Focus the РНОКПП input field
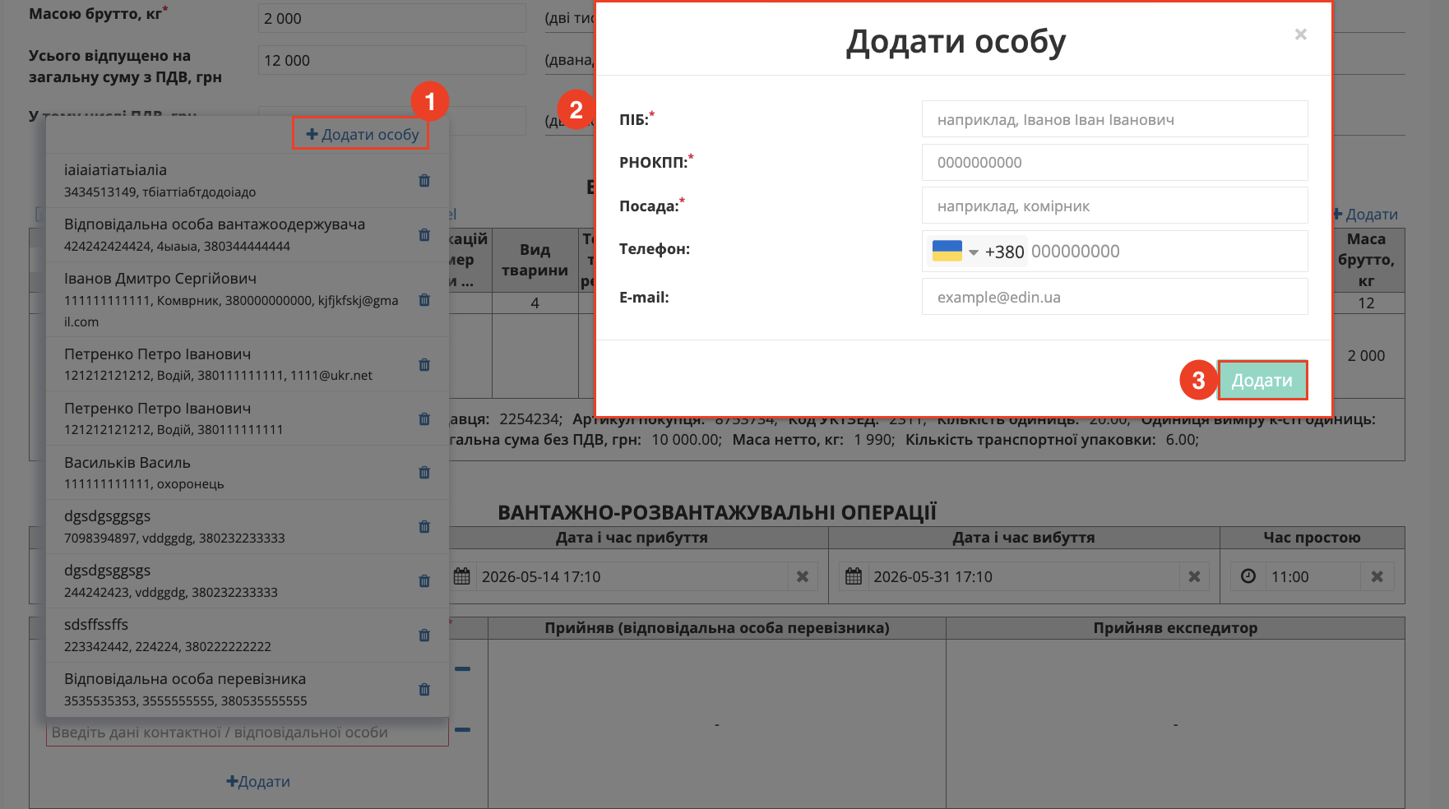1449x809 pixels. (x=1115, y=162)
